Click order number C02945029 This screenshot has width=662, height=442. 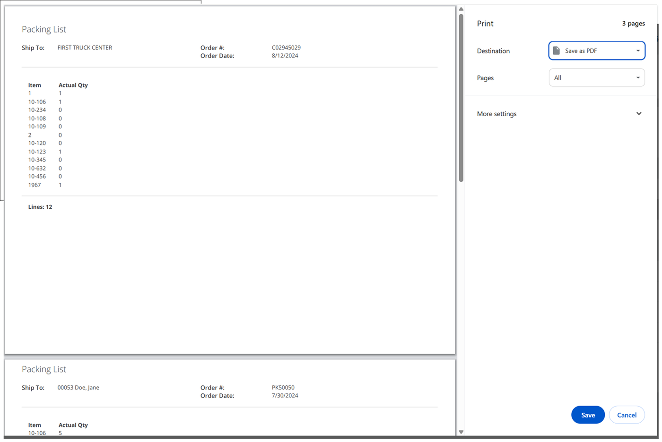pyautogui.click(x=286, y=48)
